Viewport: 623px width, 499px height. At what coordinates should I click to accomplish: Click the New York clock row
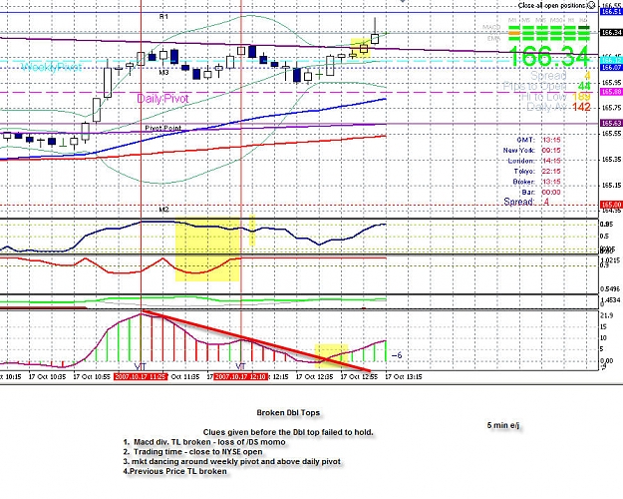click(x=531, y=151)
